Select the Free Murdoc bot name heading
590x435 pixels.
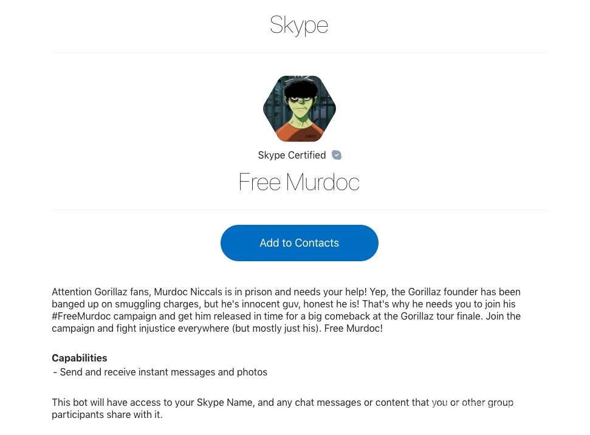299,182
